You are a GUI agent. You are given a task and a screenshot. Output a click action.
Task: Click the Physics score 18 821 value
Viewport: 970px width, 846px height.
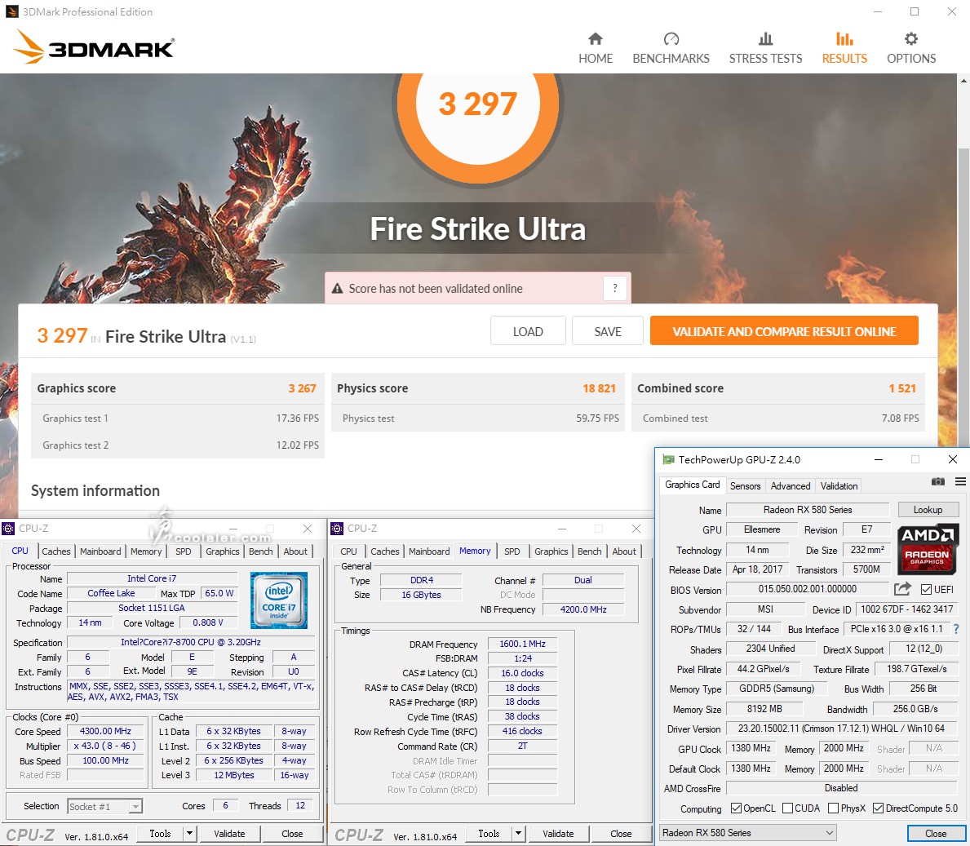pos(599,388)
